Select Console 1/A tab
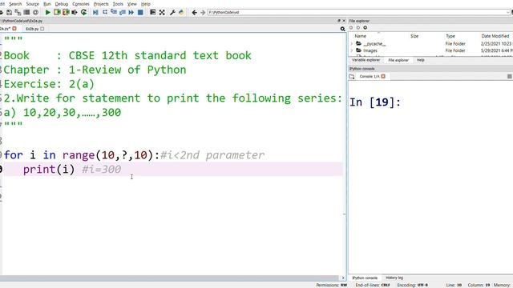The image size is (513, 288). tap(370, 77)
